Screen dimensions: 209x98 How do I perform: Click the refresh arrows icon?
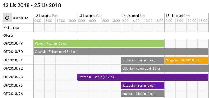[7, 18]
